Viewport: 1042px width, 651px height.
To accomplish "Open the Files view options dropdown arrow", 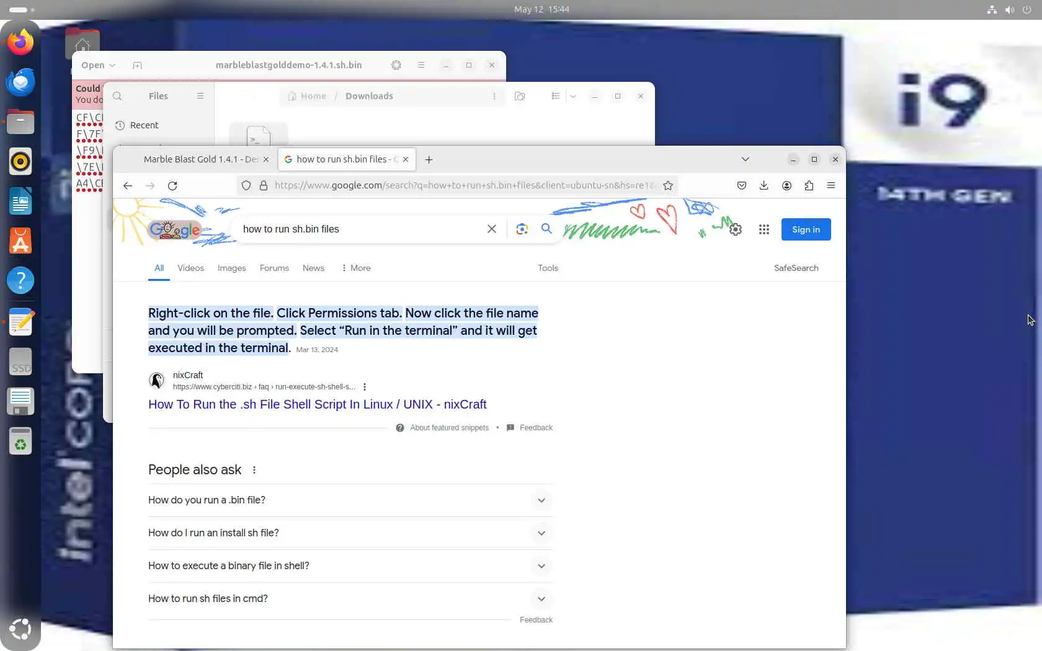I will click(573, 96).
